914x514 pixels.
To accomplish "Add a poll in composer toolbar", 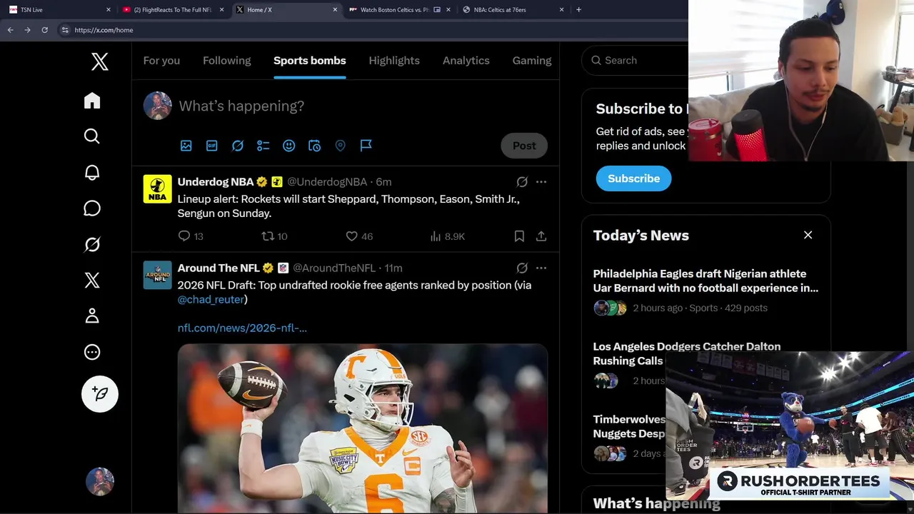I will click(263, 146).
